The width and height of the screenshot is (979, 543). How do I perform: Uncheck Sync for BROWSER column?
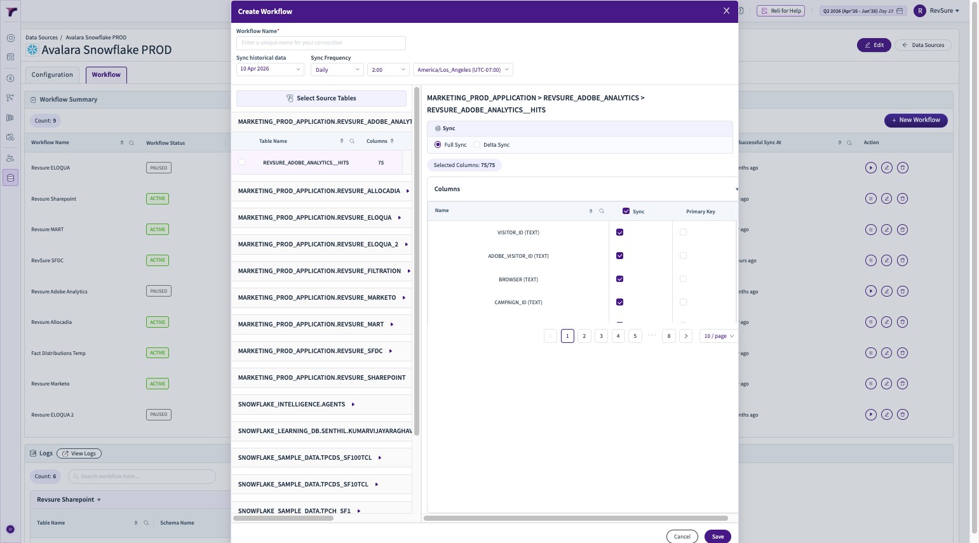point(620,279)
